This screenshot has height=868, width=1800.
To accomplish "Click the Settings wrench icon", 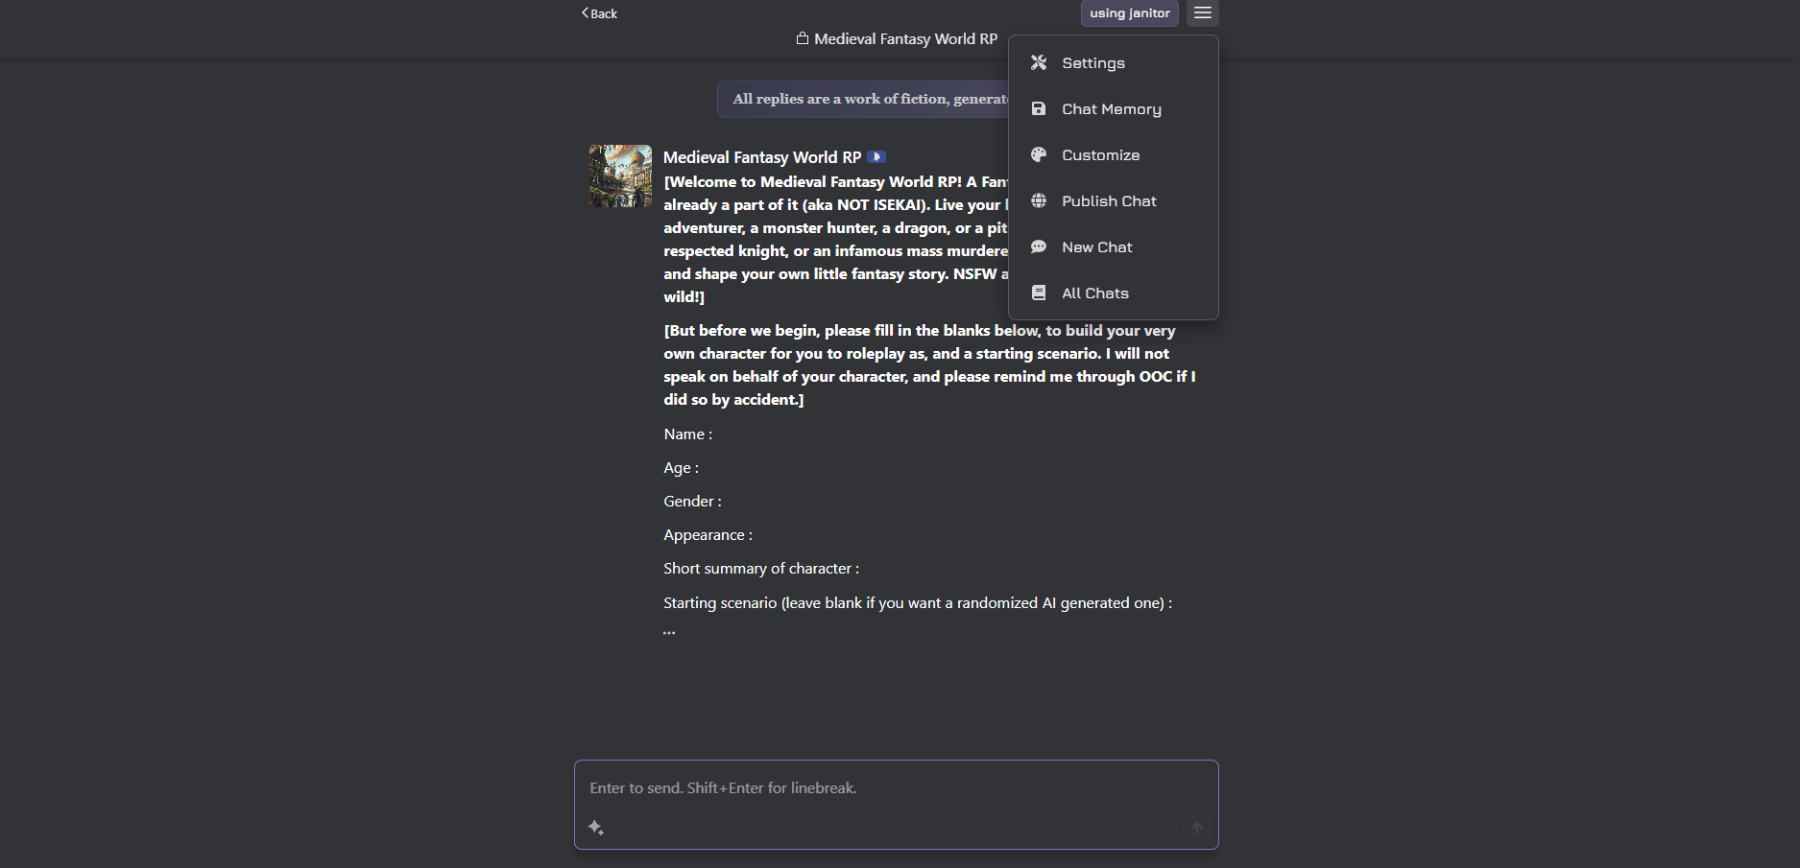I will coord(1039,63).
